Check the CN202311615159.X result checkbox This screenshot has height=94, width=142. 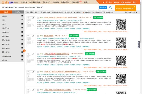(x=38, y=18)
